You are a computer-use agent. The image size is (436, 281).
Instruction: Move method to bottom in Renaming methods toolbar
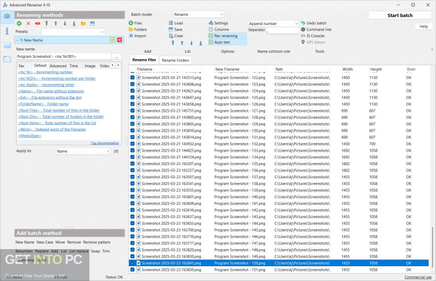tap(74, 24)
